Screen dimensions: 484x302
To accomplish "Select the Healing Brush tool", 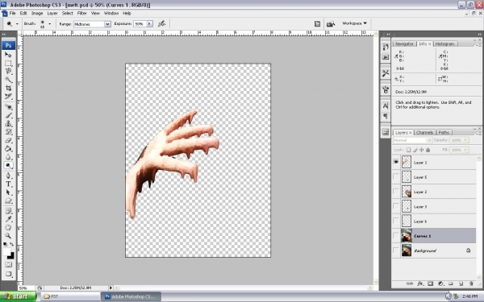I will (x=8, y=107).
